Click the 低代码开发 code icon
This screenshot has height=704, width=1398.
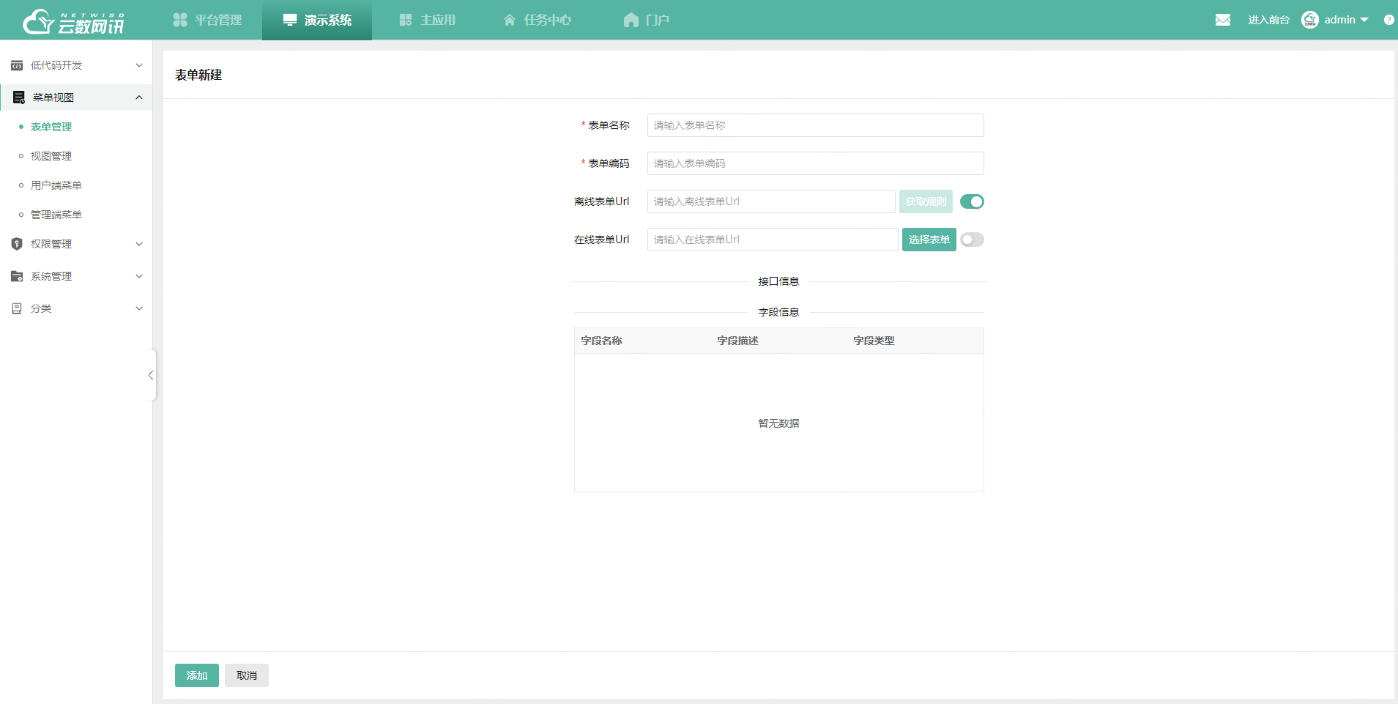click(x=17, y=65)
